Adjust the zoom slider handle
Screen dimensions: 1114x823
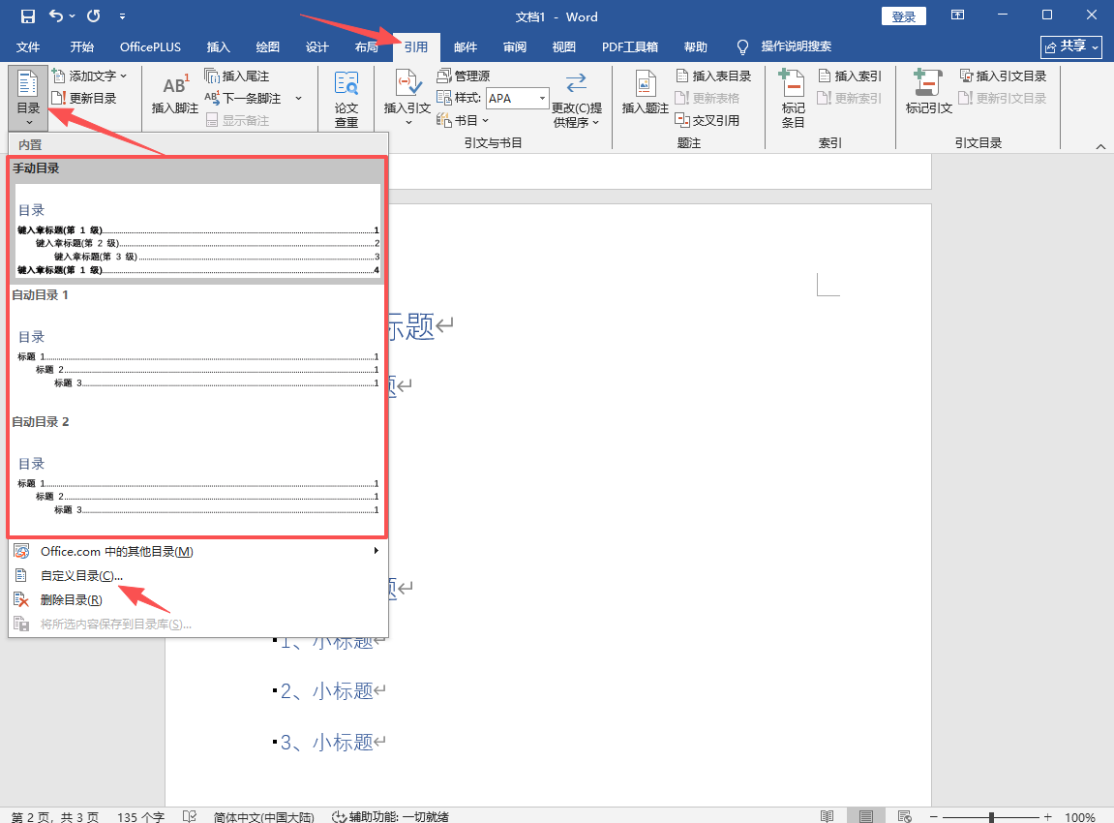[991, 816]
